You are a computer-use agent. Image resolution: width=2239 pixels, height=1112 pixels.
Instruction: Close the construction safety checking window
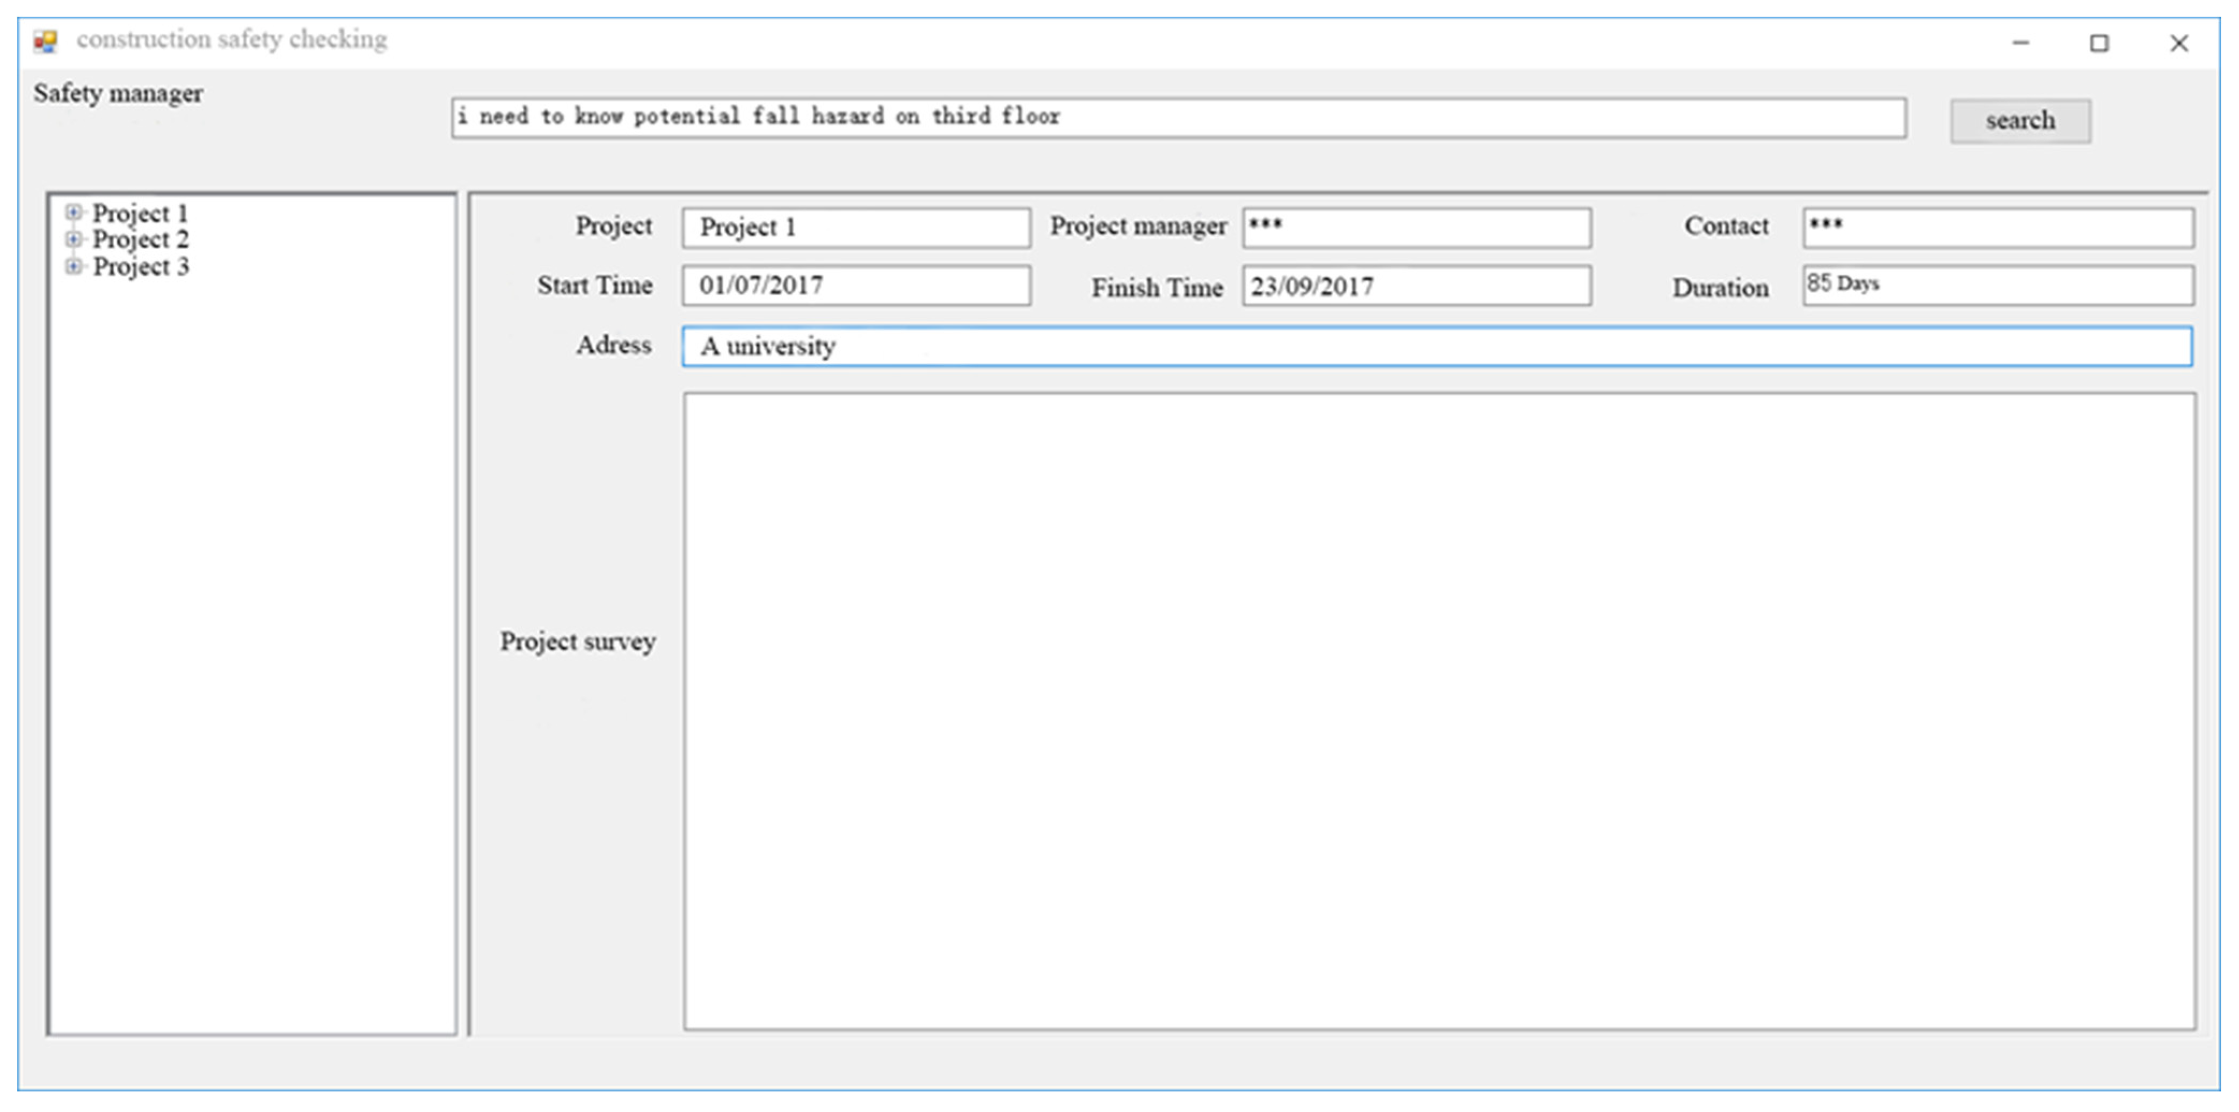pyautogui.click(x=2178, y=42)
